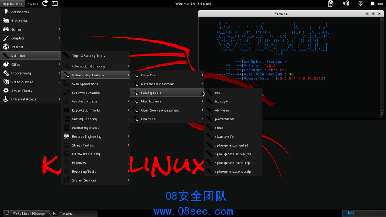
Task: Expand the Database Assessment submenu arrow
Action: click(x=202, y=84)
